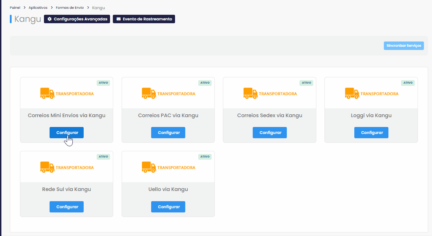The height and width of the screenshot is (236, 432).
Task: Click the Uello via Kangu title
Action: (x=168, y=189)
